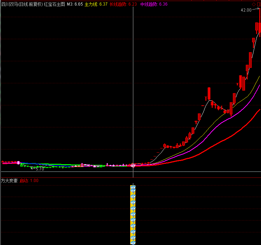The width and height of the screenshot is (261, 245).
Task: Click the 5.70 lowest price label
Action: [40, 169]
